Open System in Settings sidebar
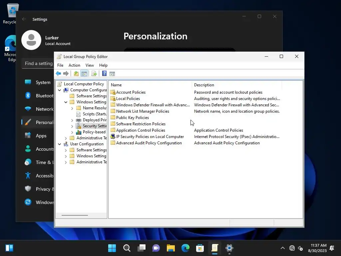The image size is (341, 256). tap(37, 82)
